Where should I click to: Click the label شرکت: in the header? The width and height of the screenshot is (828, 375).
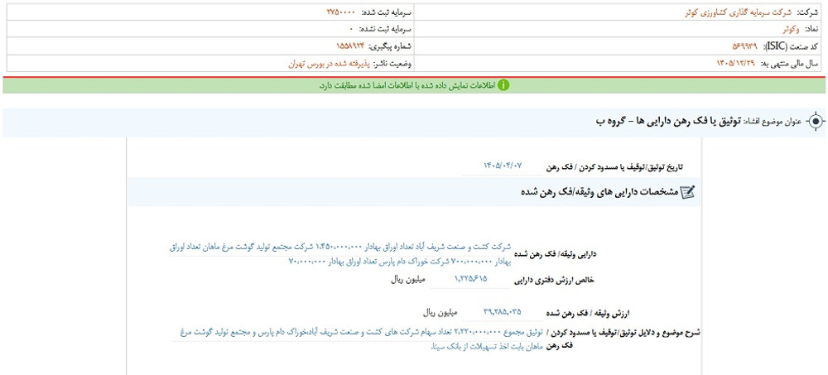click(806, 12)
